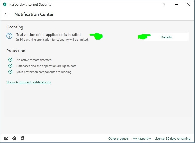Click the Protection section heading

(x=16, y=51)
